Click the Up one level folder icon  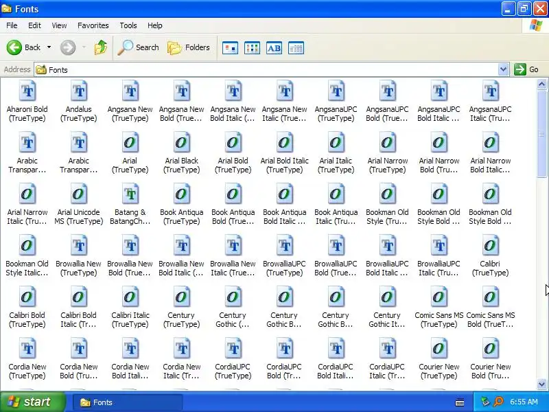click(x=101, y=47)
